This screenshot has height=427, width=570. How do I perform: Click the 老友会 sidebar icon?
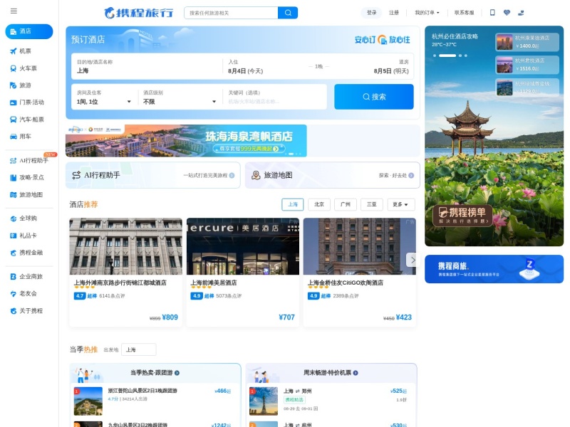14,294
